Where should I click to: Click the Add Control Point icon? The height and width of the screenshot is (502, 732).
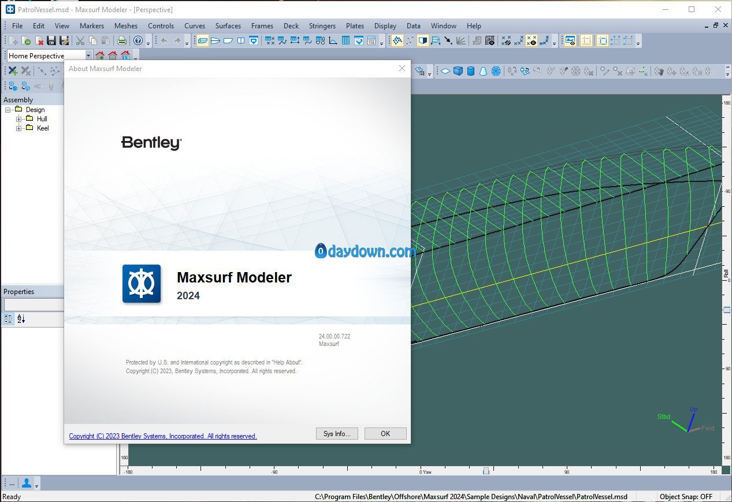point(13,71)
